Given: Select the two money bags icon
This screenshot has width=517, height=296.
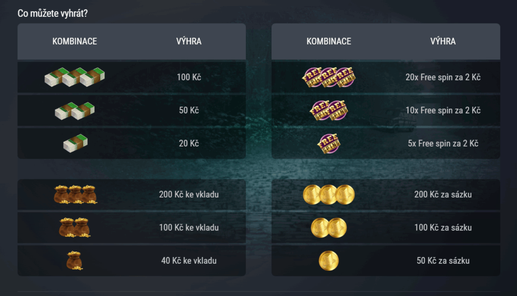Looking at the screenshot, I should pos(75,227).
